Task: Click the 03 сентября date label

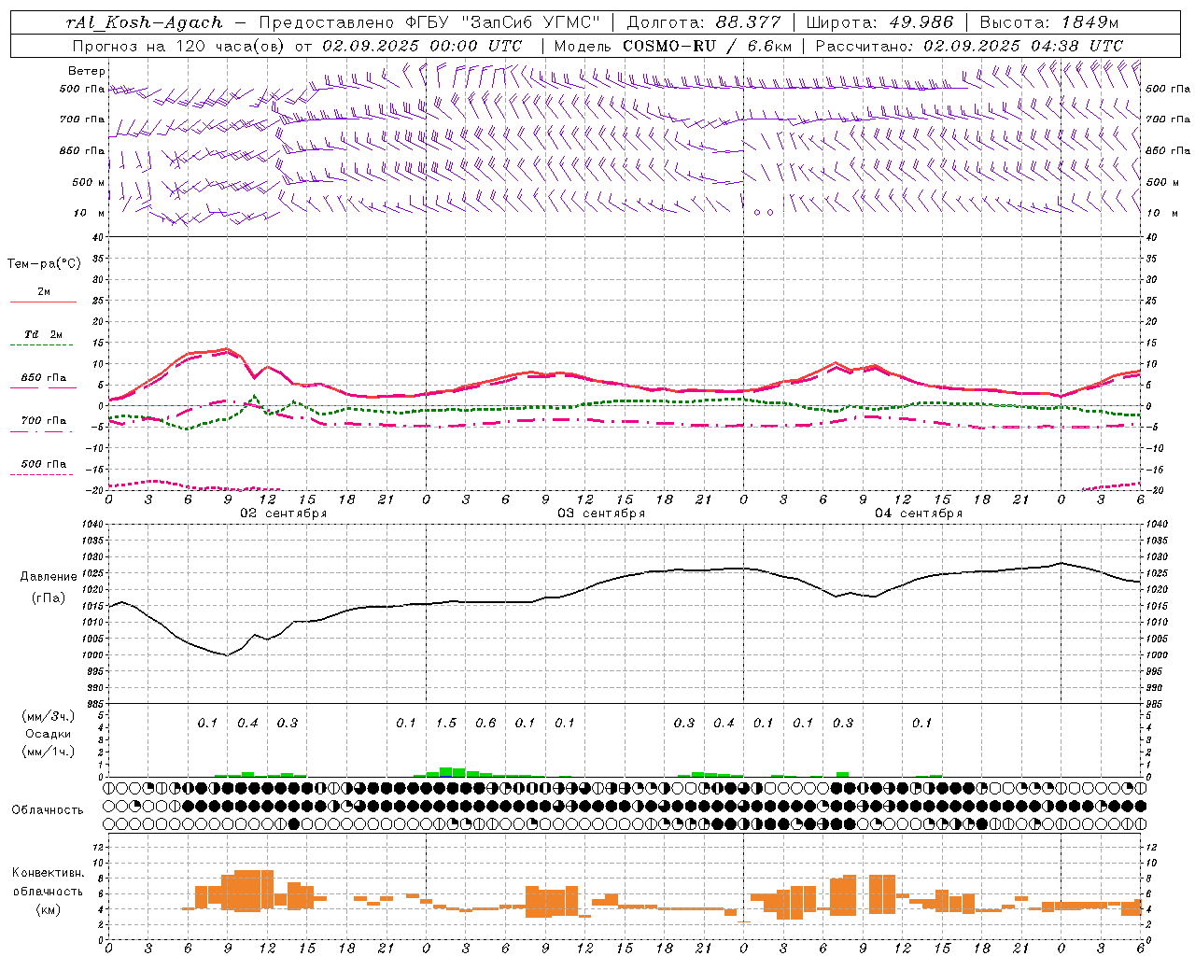Action: (x=601, y=513)
